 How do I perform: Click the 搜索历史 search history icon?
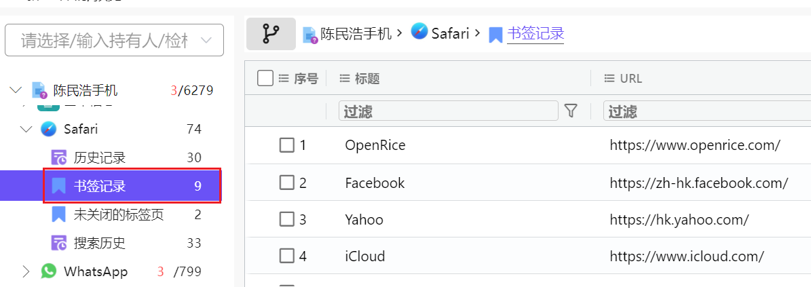point(59,243)
